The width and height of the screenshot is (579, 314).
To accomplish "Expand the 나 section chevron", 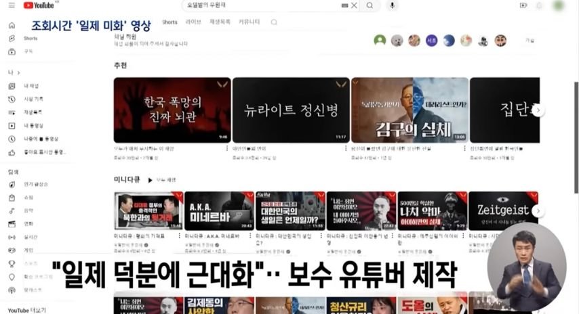I will pyautogui.click(x=18, y=72).
